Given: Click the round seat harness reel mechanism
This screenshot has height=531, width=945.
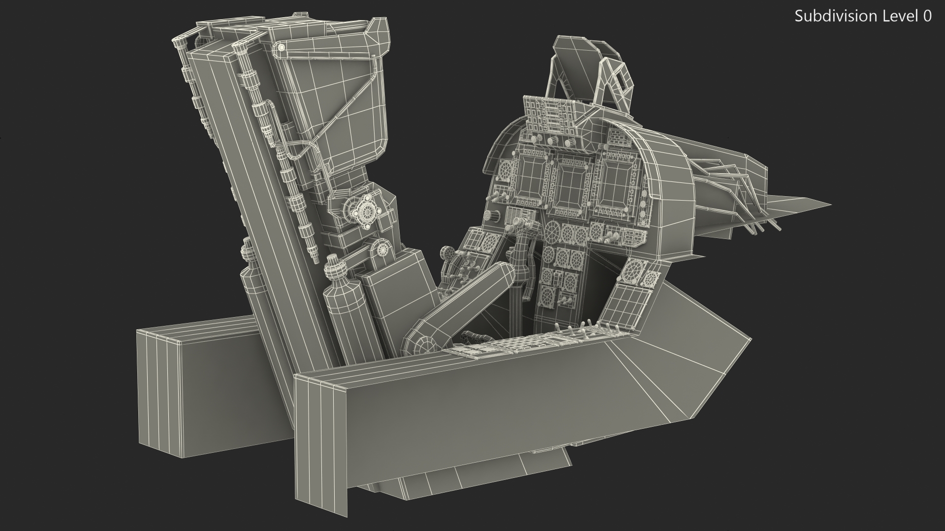Looking at the screenshot, I should (366, 210).
